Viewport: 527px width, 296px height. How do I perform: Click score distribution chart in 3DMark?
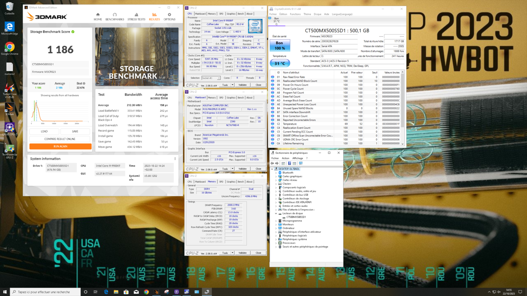(x=61, y=111)
